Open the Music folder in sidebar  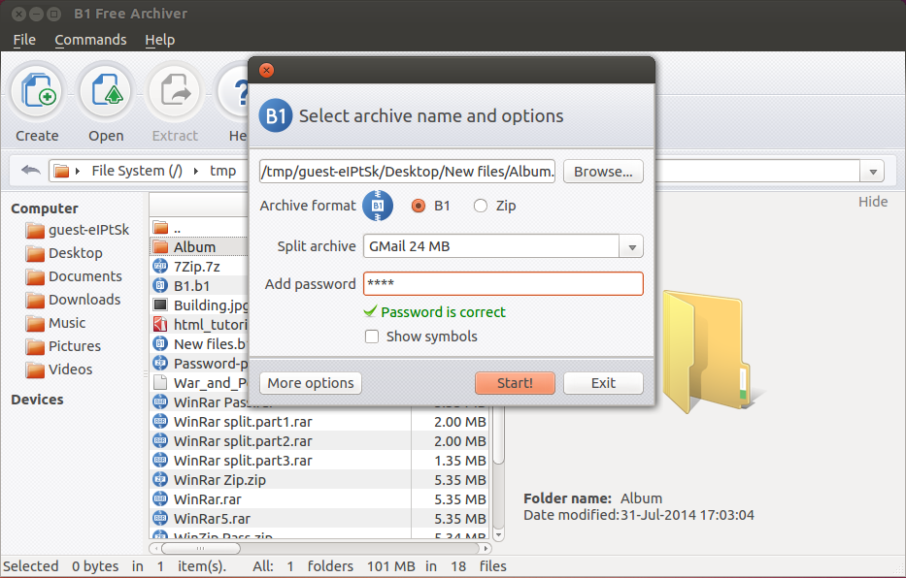(x=67, y=323)
